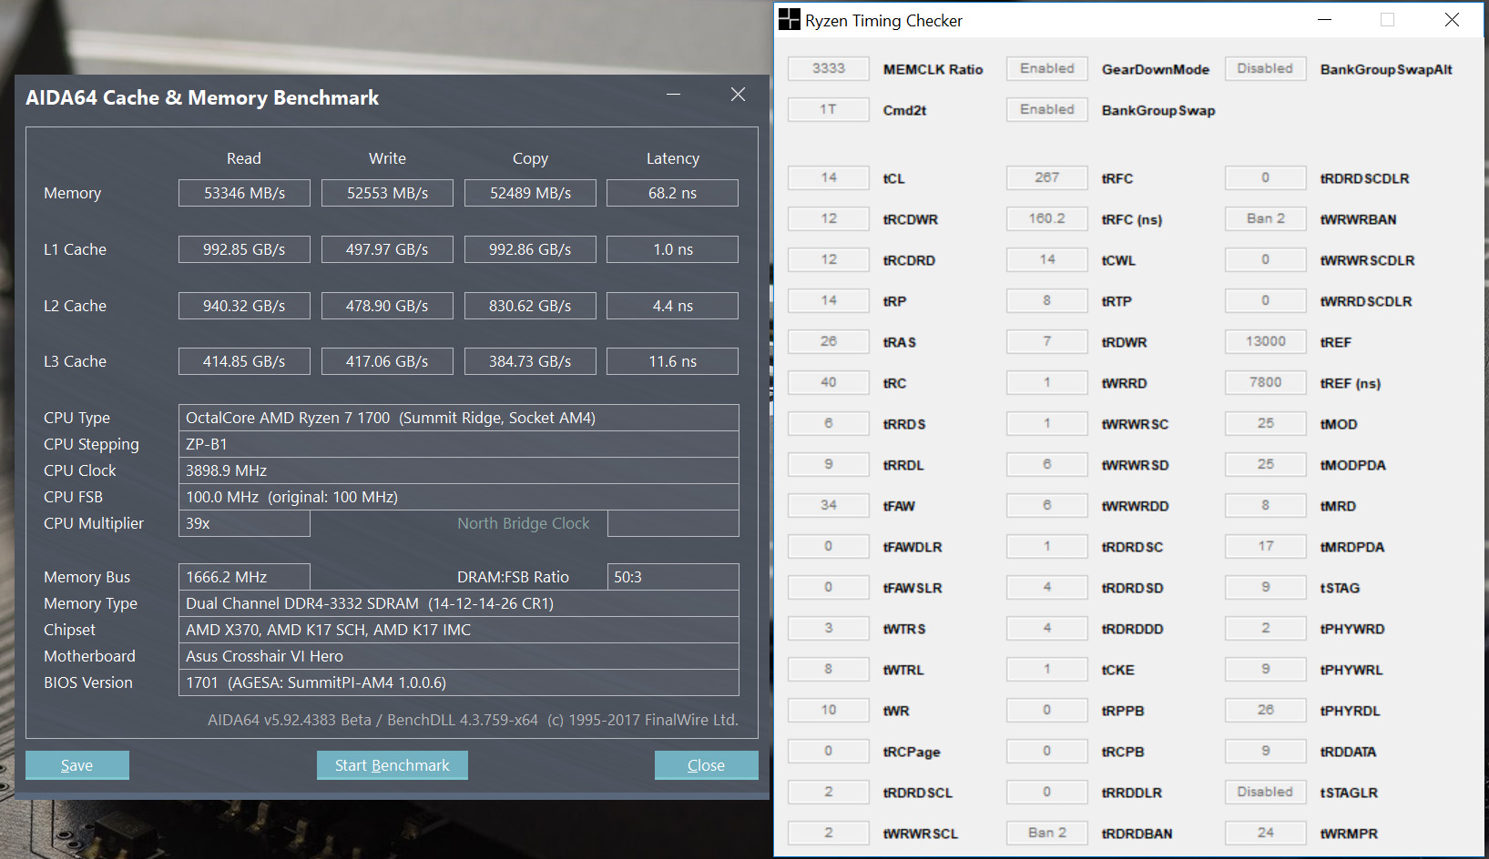Click the Start Benchmark button
The image size is (1489, 859).
(393, 765)
